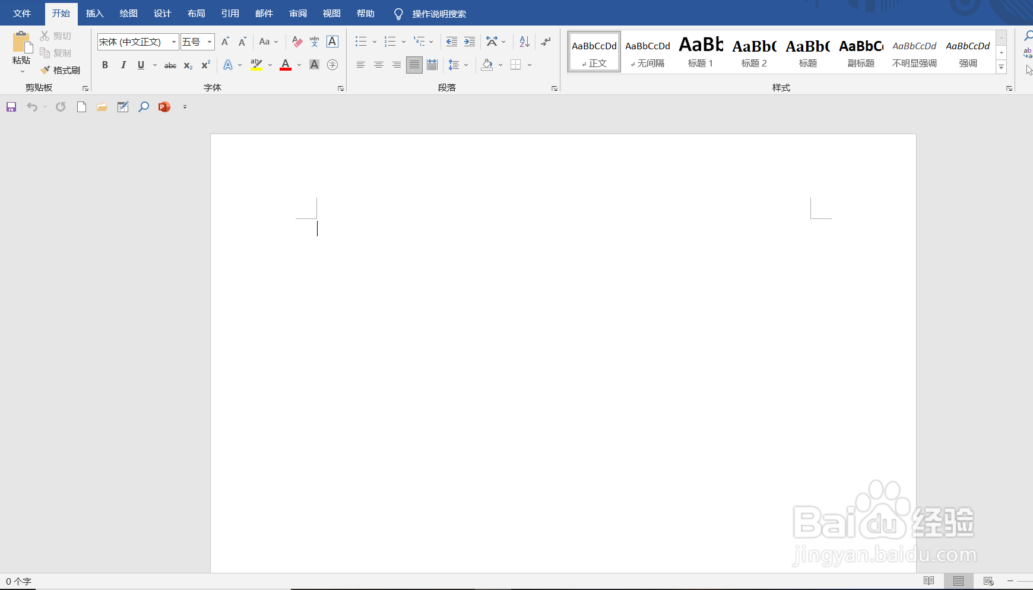Open the phonetic guide (wén) tool
Screen dimensions: 1033x590
tap(315, 42)
